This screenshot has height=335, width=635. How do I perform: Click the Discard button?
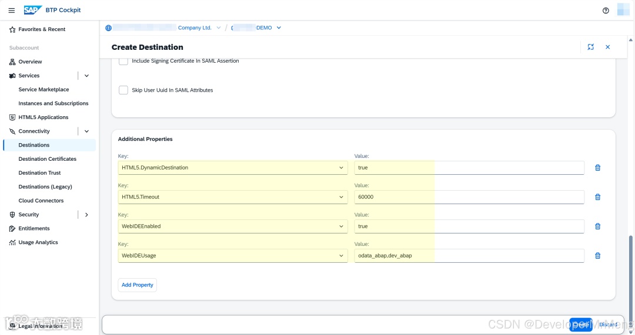point(608,324)
